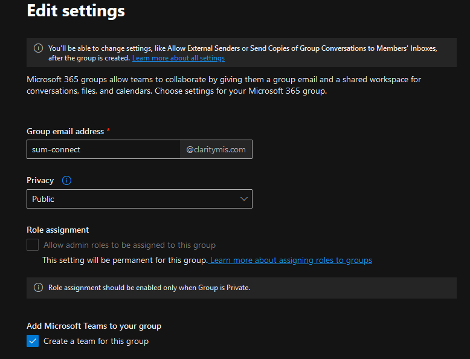Click This setting will be permanent text
470x359 pixels.
124,260
